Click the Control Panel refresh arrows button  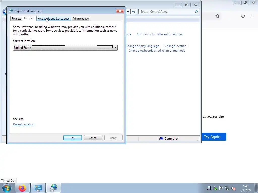pos(134,12)
